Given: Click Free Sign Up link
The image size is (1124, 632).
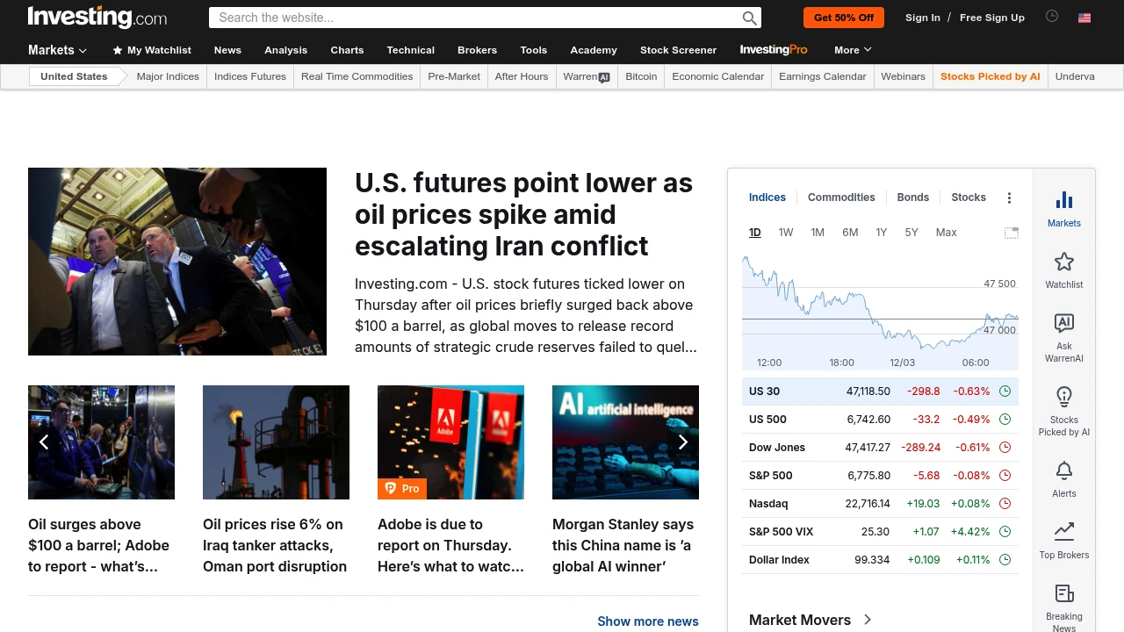Looking at the screenshot, I should 992,18.
